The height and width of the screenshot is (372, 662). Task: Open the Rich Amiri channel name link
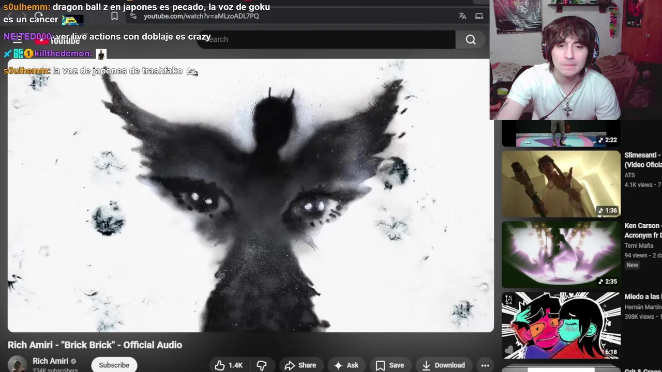pos(50,361)
